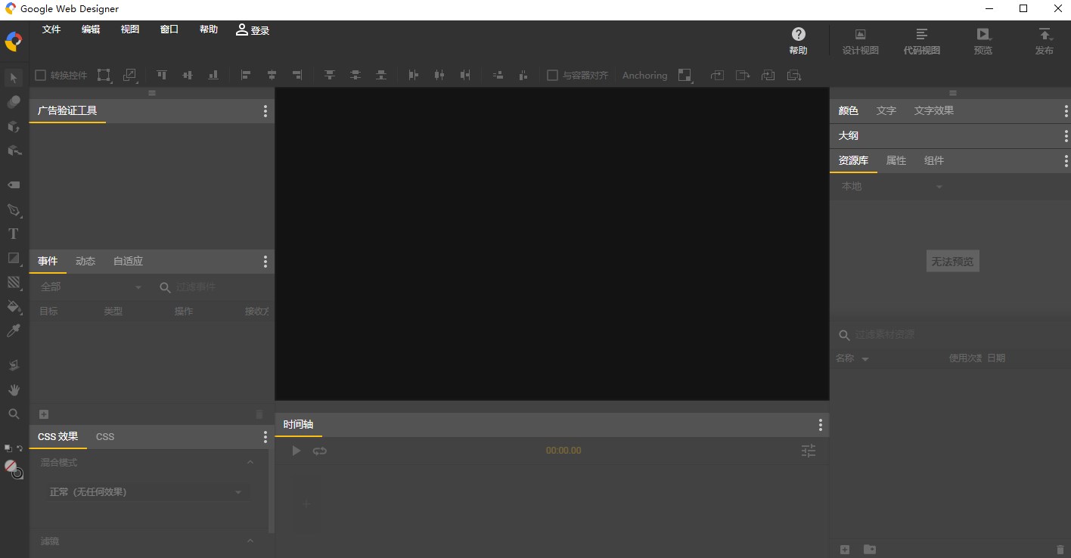Image resolution: width=1071 pixels, height=558 pixels.
Task: Collapse the 混合模式 section
Action: tap(250, 463)
